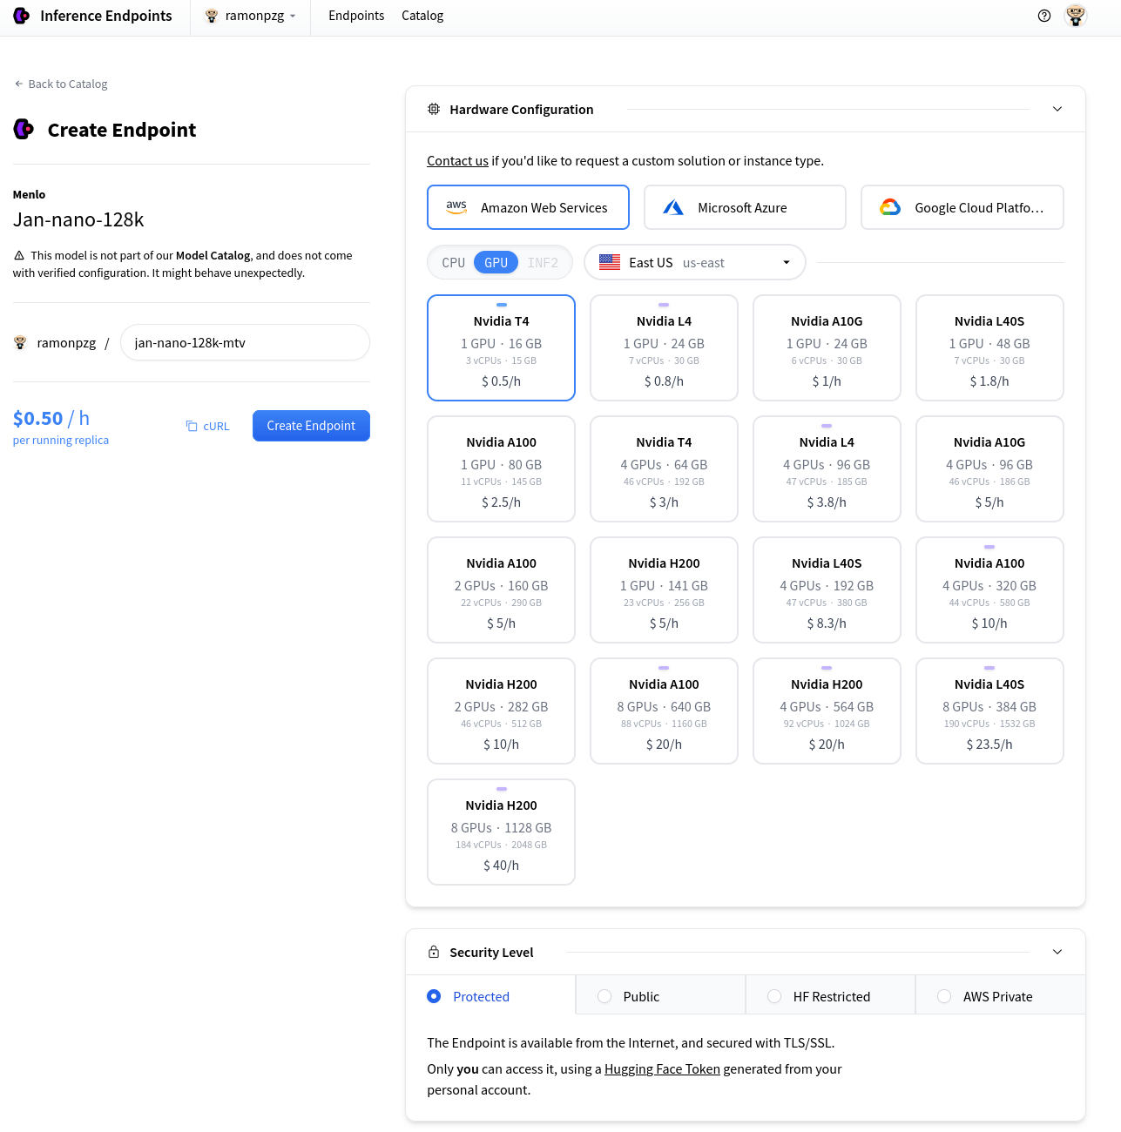
Task: Edit the endpoint name field
Action: pos(245,343)
